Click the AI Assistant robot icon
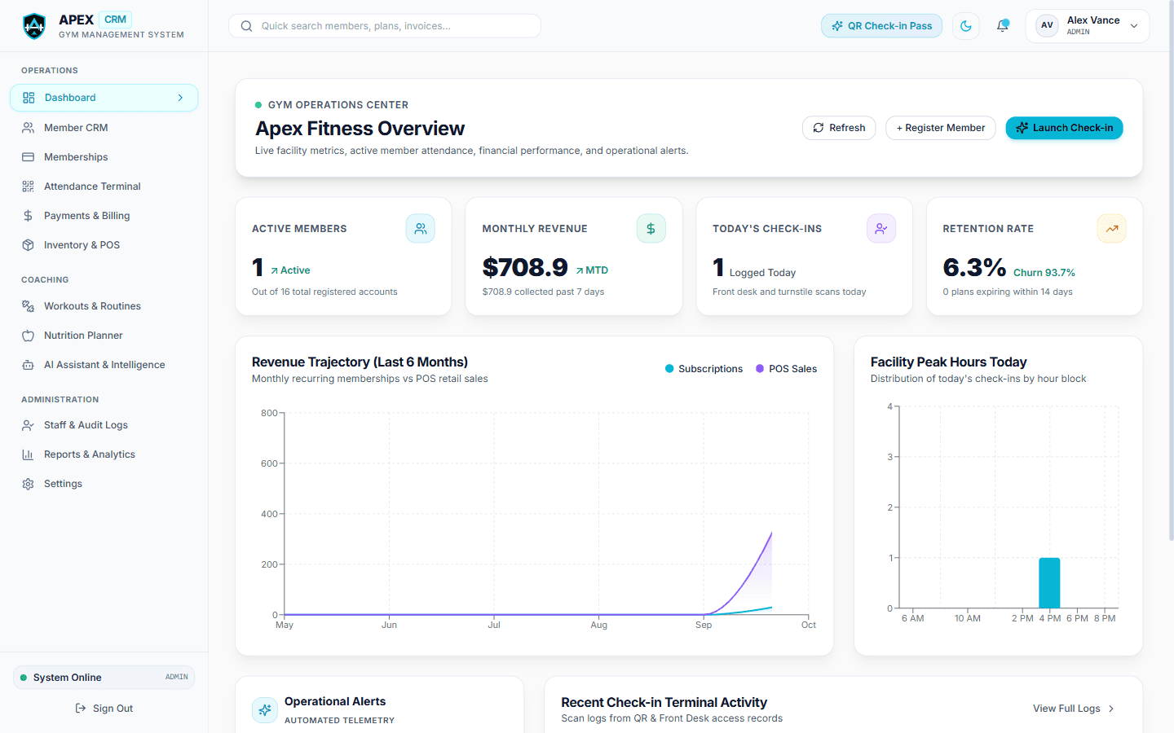 [x=28, y=365]
